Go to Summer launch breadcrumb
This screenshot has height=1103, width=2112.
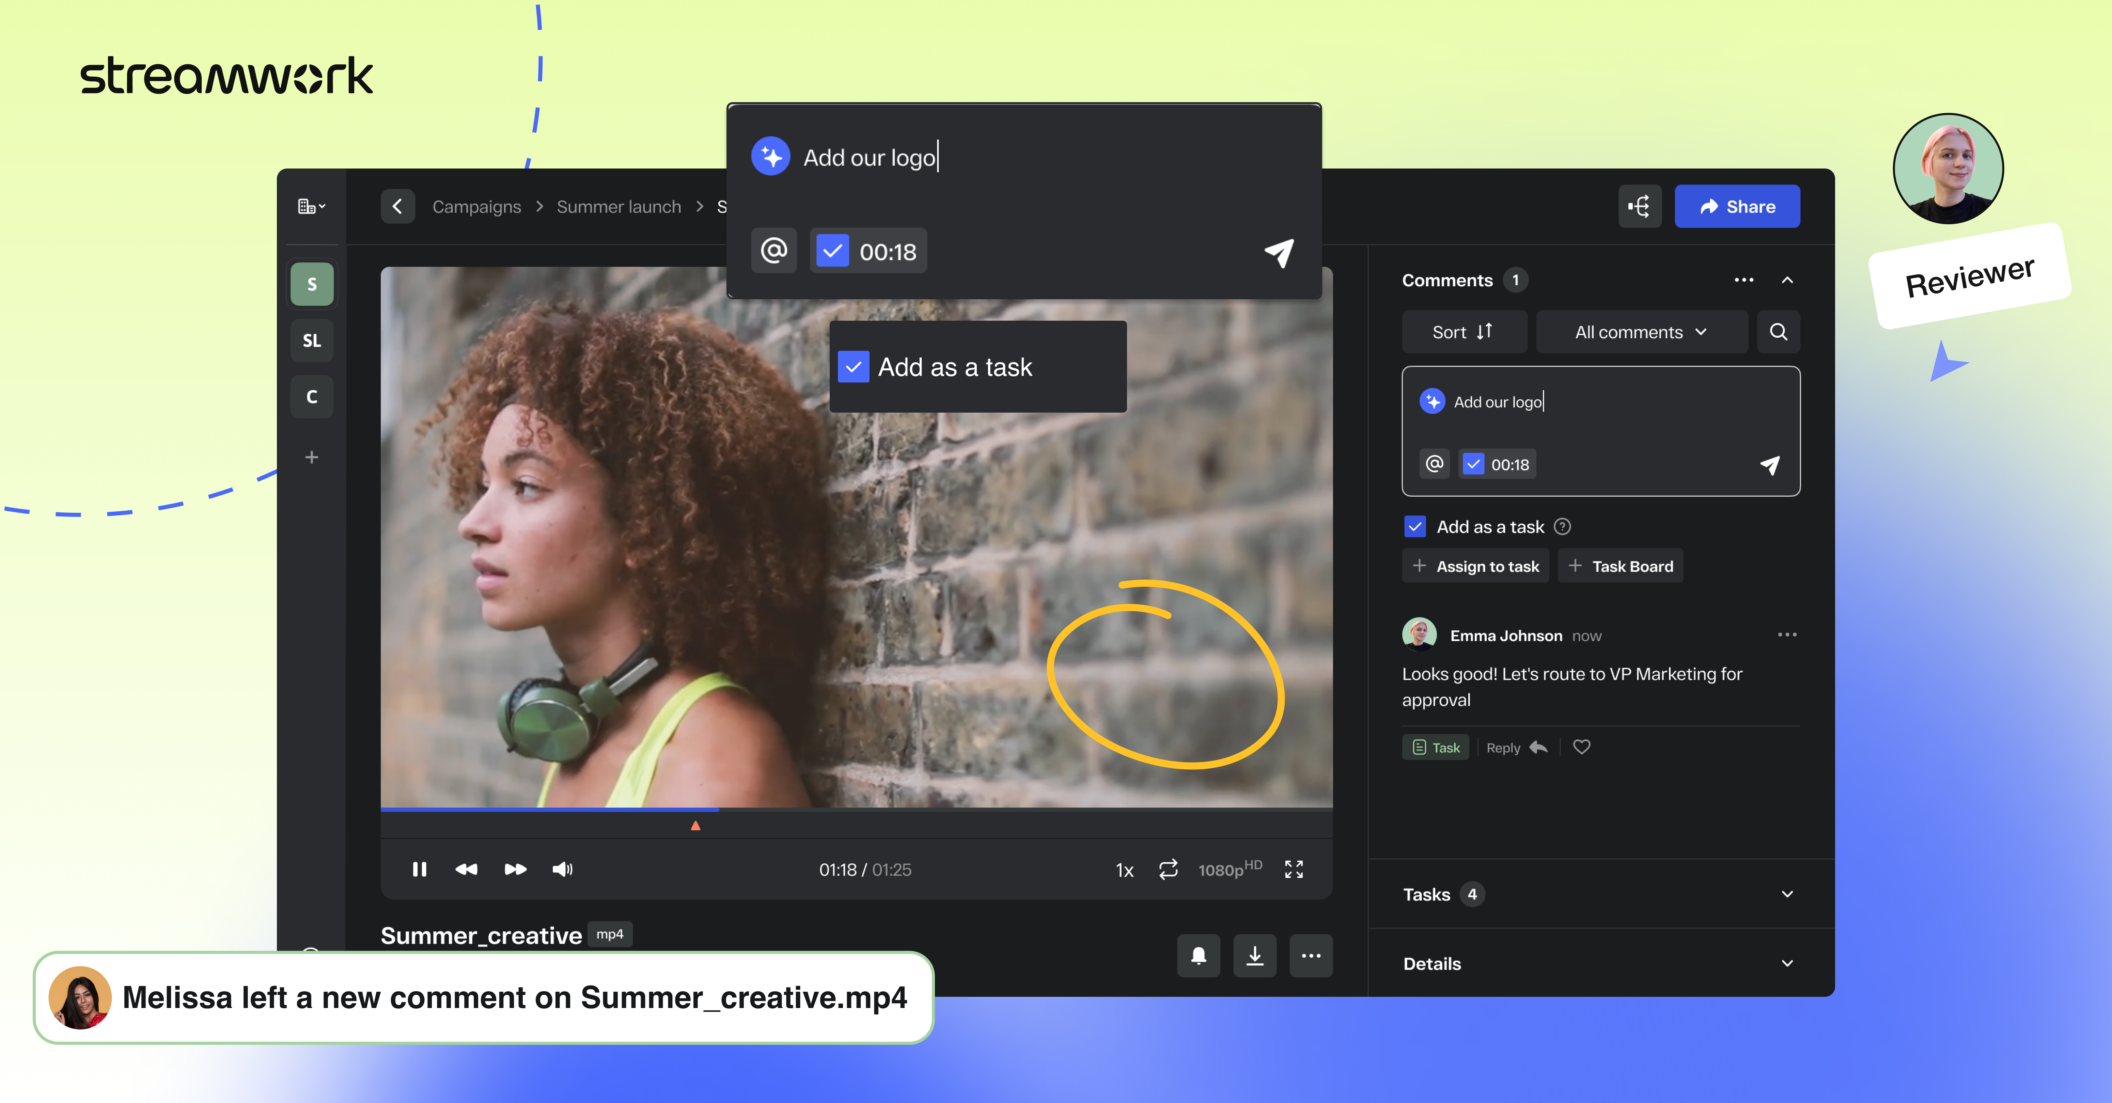coord(618,207)
